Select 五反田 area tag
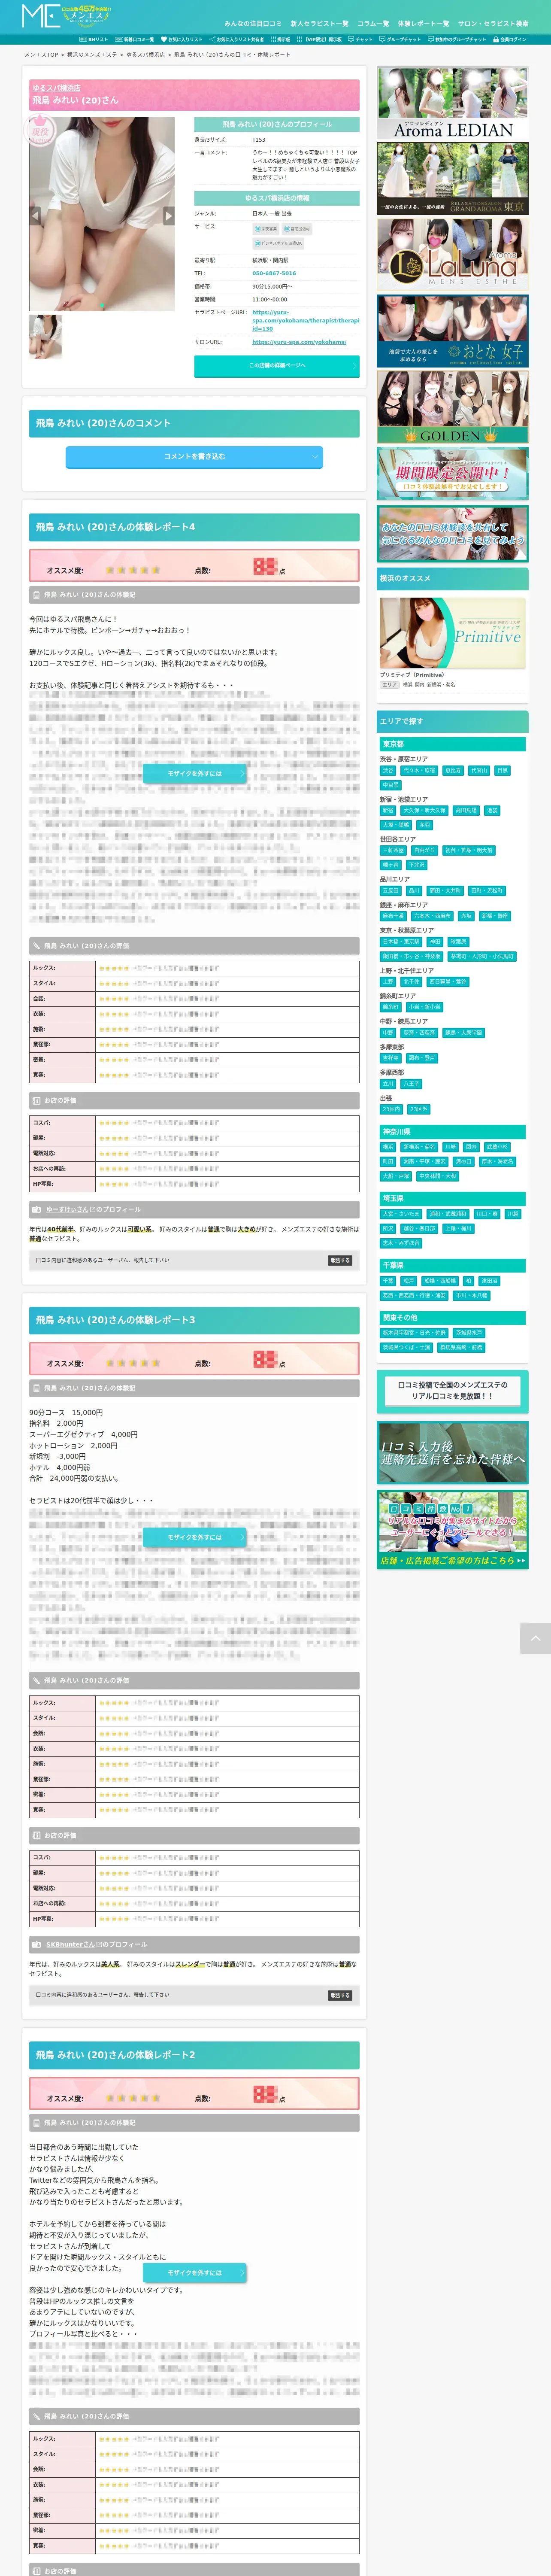The image size is (551, 2576). (x=391, y=890)
